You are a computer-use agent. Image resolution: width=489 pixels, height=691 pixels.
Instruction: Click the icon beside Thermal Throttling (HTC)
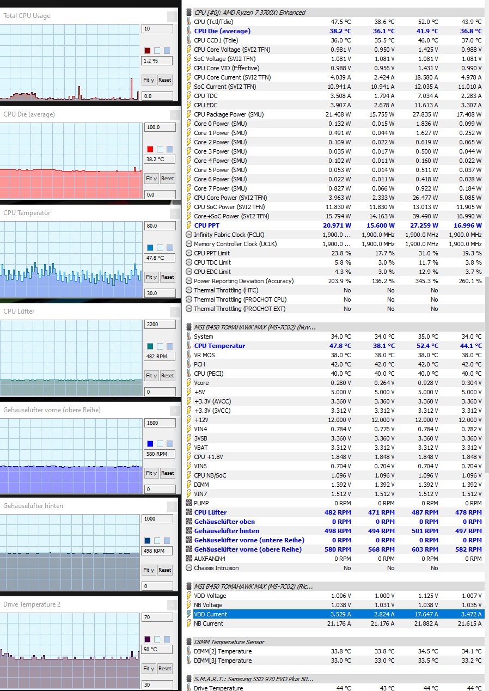(x=189, y=290)
